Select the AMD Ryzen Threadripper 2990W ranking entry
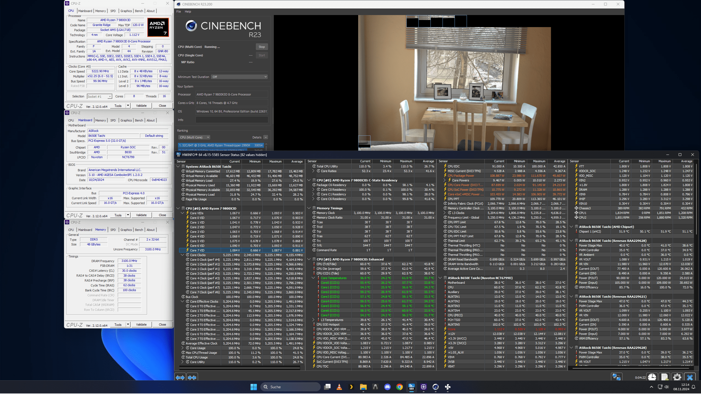Image resolution: width=701 pixels, height=394 pixels. [x=221, y=145]
